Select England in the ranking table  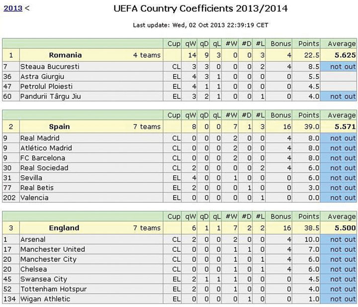64,228
